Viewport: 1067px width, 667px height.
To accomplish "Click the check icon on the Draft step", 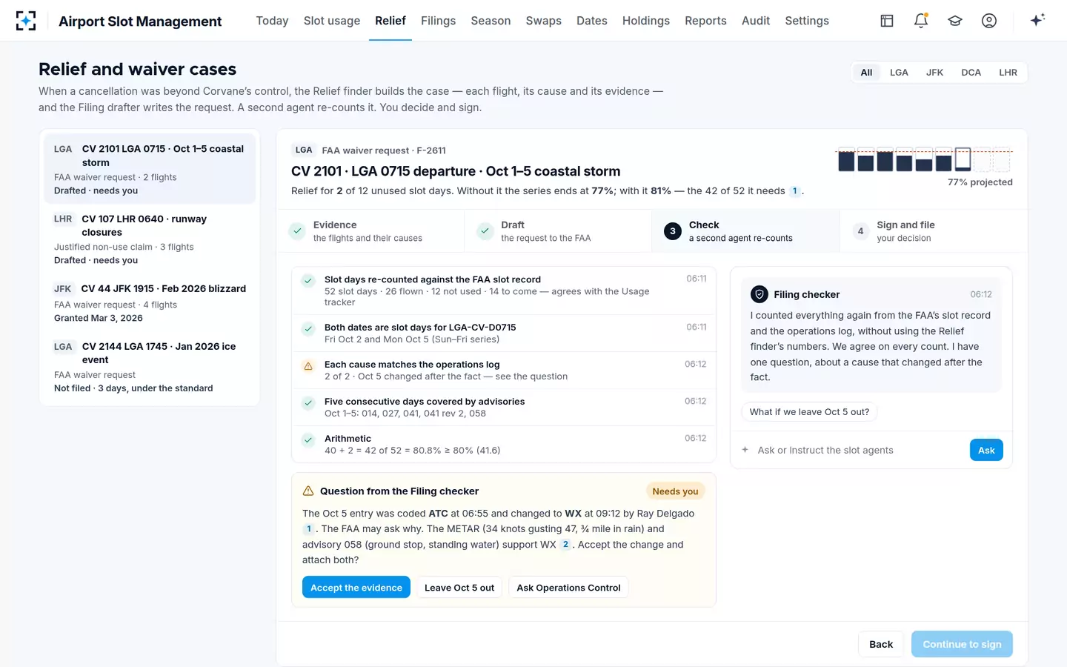I will pyautogui.click(x=485, y=231).
